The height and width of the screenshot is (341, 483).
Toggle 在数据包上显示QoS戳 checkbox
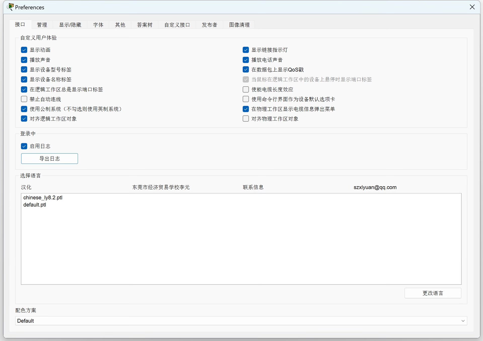[x=246, y=70]
